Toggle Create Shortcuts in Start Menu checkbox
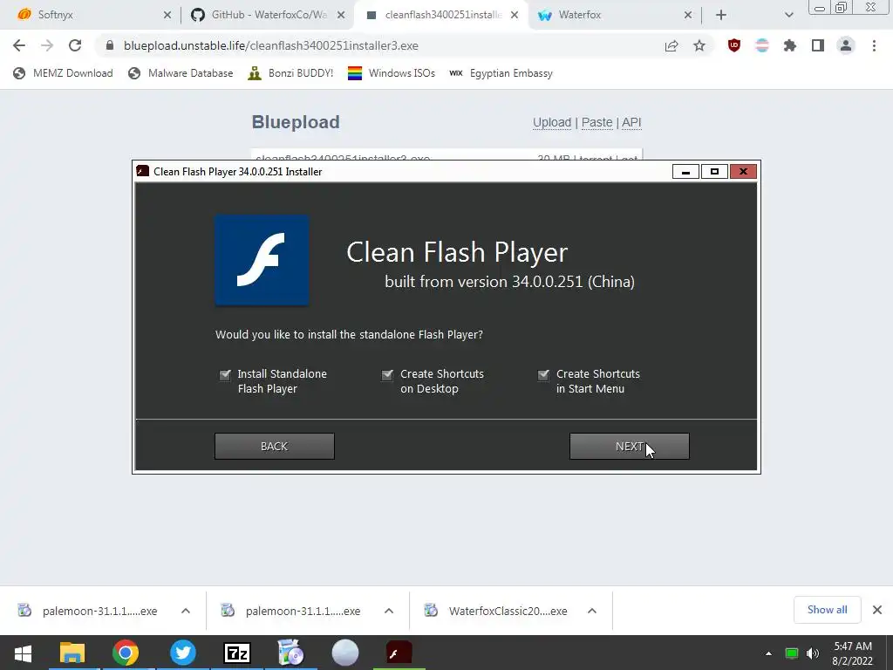This screenshot has height=670, width=893. coord(543,374)
